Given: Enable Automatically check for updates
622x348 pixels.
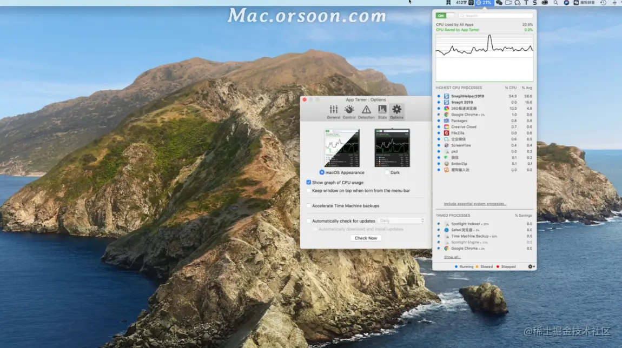Looking at the screenshot, I should coord(309,221).
